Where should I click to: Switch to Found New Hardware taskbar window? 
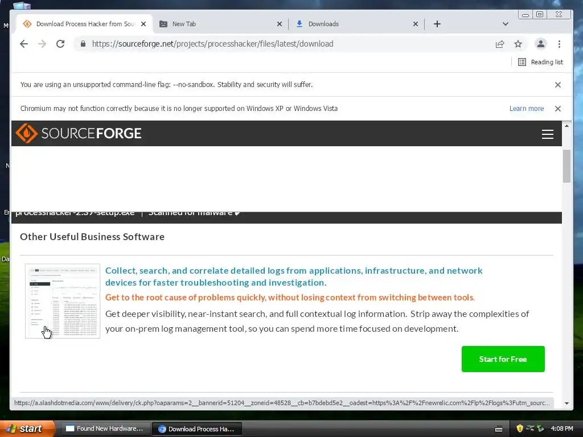click(x=105, y=429)
